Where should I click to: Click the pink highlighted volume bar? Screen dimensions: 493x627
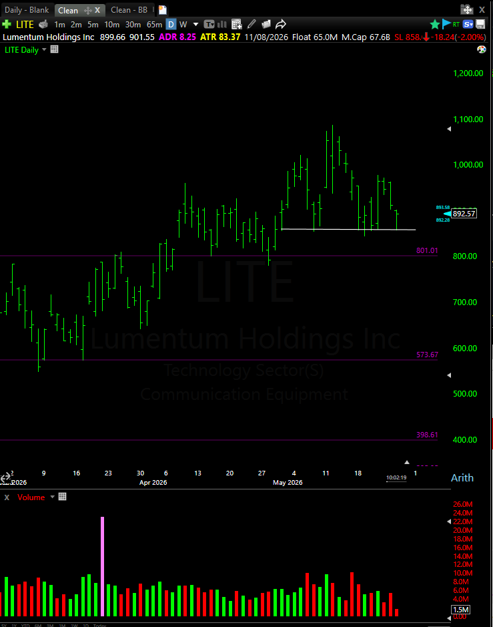[x=102, y=566]
